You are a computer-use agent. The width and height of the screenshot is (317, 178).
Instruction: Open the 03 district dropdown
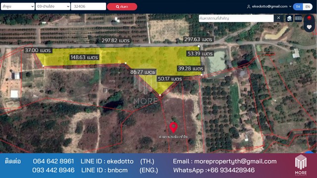53,6
